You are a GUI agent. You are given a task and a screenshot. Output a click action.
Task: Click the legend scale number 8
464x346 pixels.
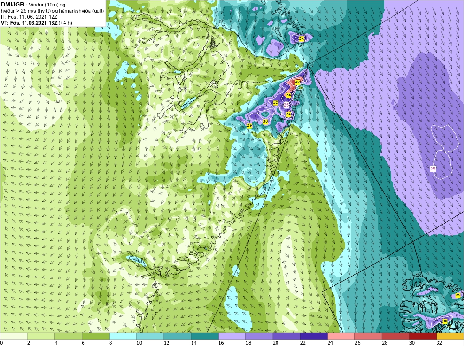click(x=111, y=343)
